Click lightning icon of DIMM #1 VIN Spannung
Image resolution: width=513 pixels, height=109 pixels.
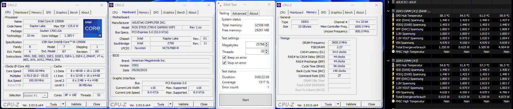coord(393,43)
